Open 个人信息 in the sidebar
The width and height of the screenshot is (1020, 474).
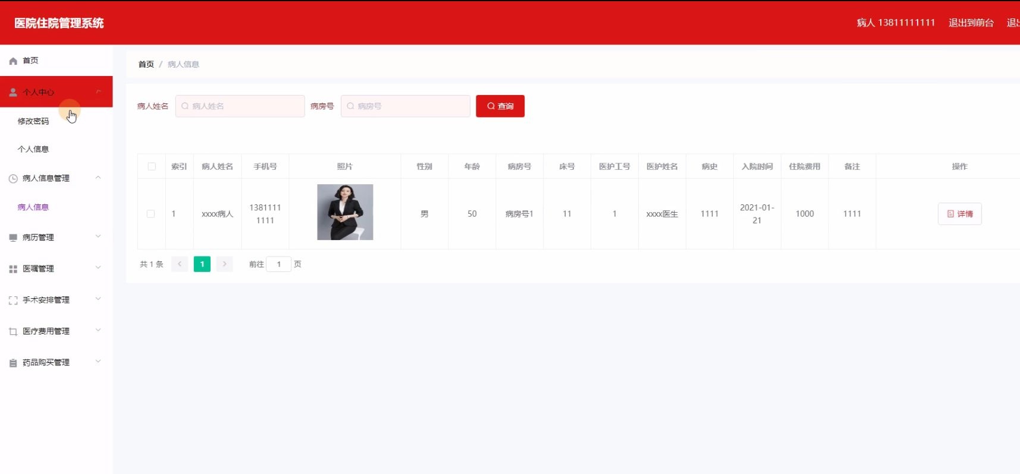57,149
